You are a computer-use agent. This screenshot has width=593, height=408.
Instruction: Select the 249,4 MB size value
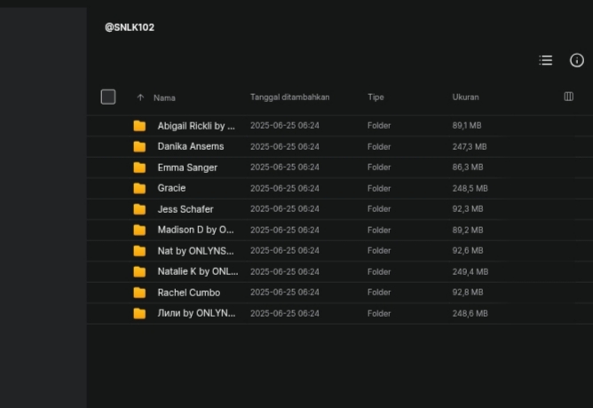point(470,271)
